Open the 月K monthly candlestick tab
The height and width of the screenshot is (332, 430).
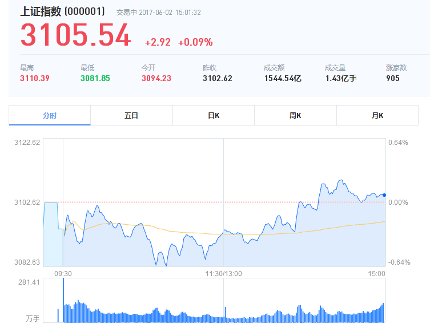pyautogui.click(x=377, y=115)
